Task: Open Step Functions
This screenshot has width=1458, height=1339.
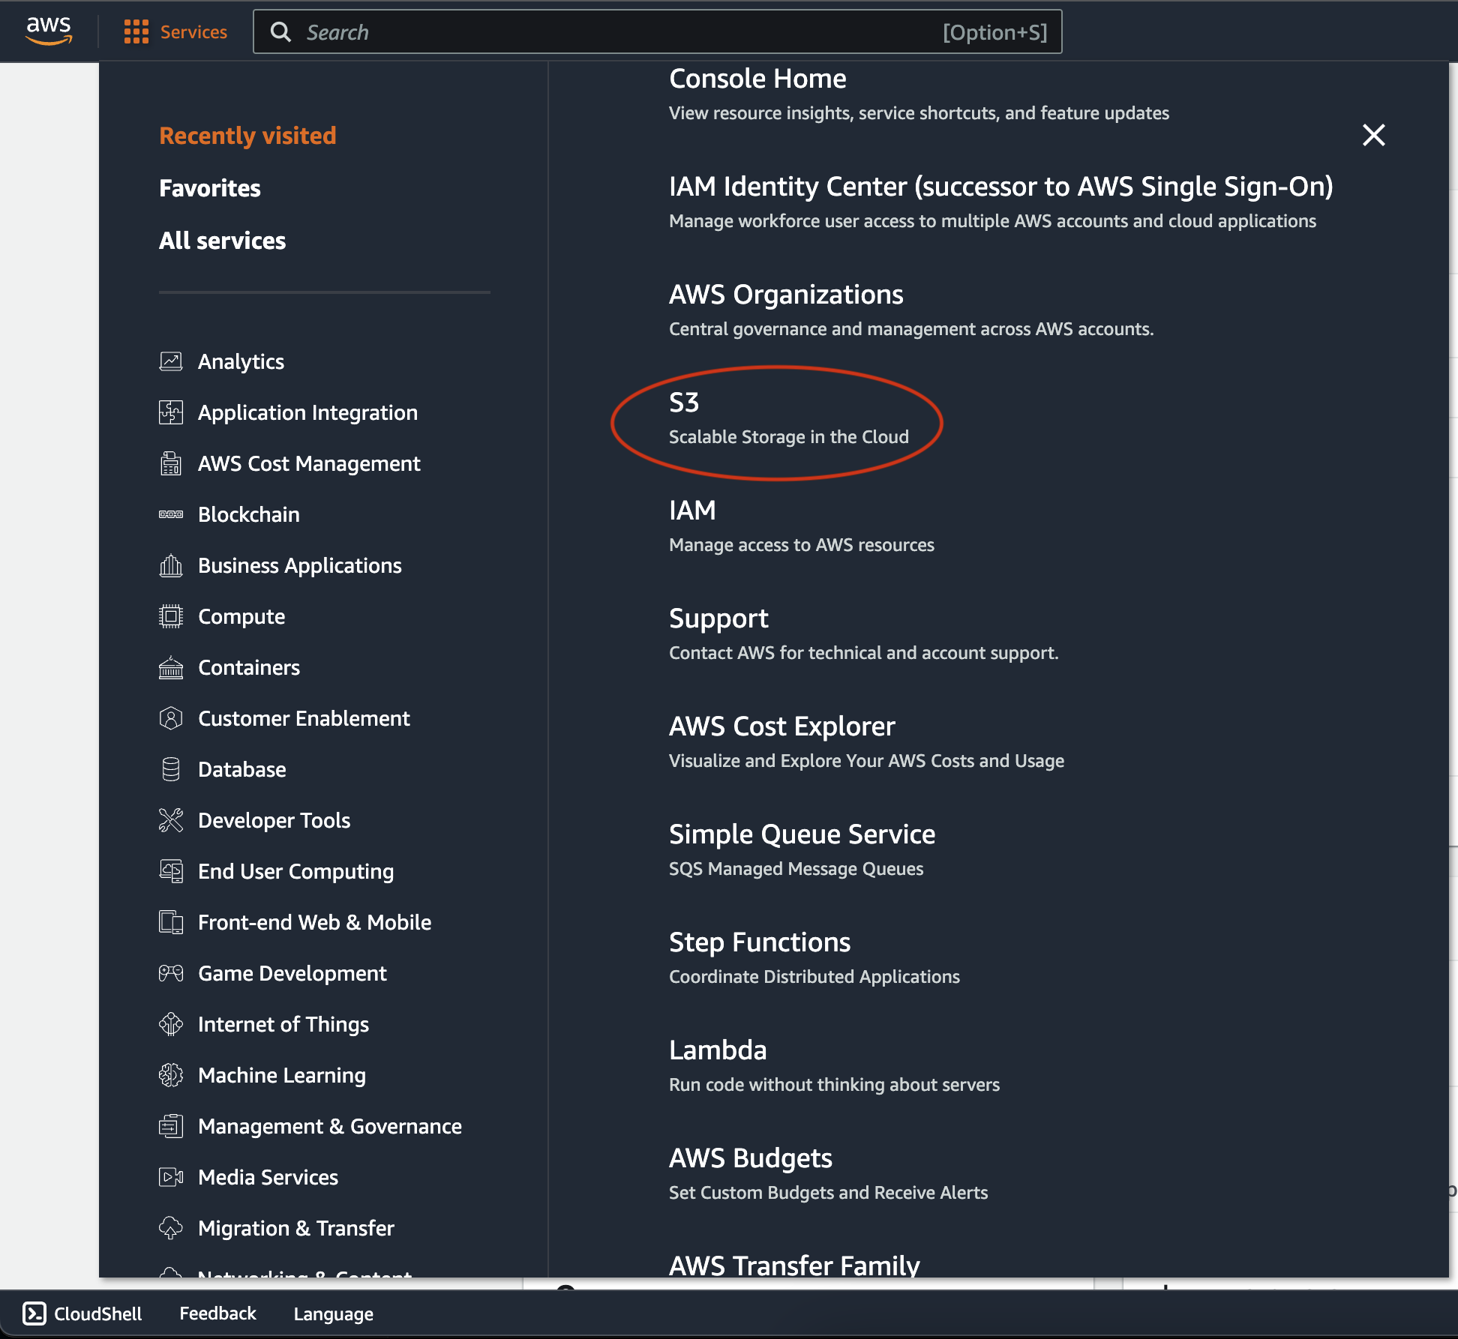Action: pyautogui.click(x=760, y=942)
